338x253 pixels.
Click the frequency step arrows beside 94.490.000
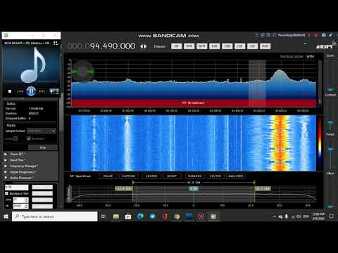click(x=144, y=46)
